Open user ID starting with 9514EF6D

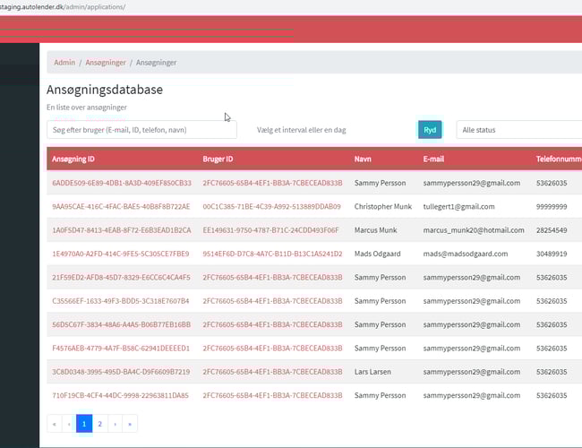(x=272, y=254)
